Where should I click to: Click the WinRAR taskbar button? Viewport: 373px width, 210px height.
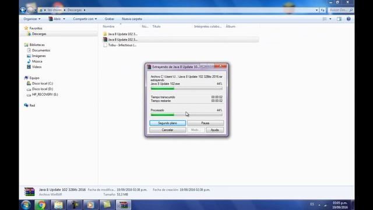point(123,205)
